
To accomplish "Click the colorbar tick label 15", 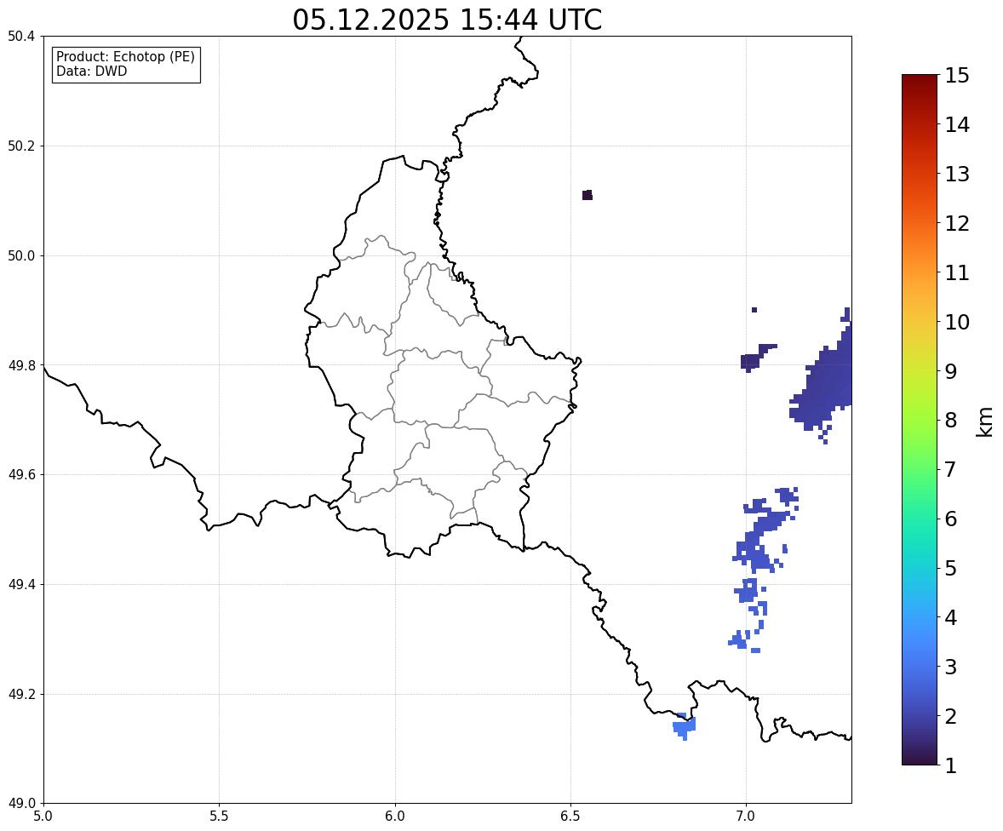I will point(957,76).
